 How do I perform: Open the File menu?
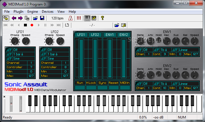tap(7, 12)
